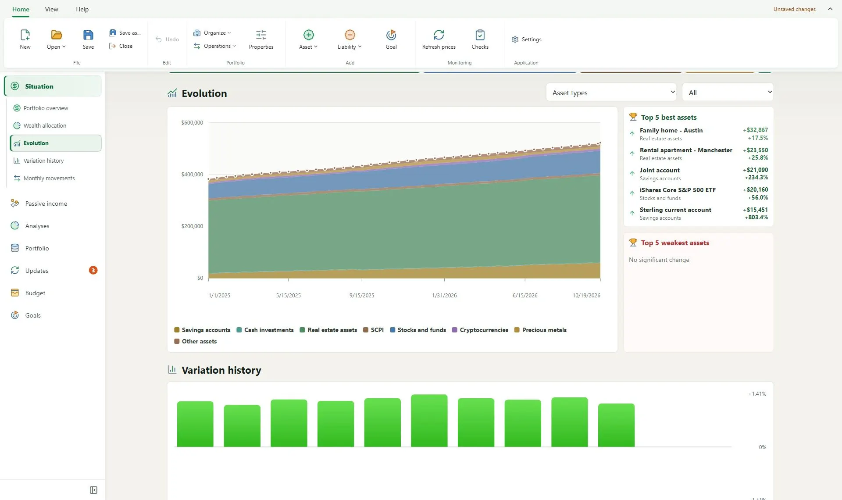Open Variation history page
This screenshot has width=842, height=500.
click(55, 161)
